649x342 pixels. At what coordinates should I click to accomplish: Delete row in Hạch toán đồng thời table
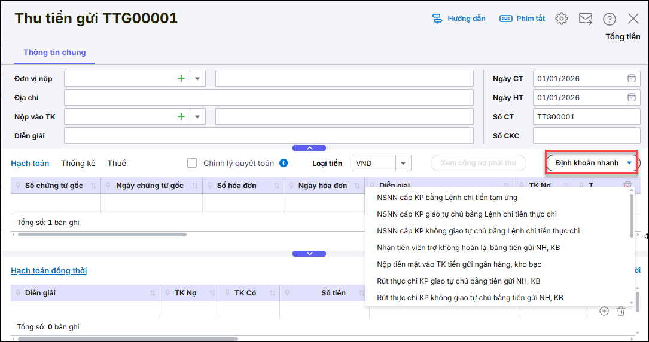(x=621, y=311)
